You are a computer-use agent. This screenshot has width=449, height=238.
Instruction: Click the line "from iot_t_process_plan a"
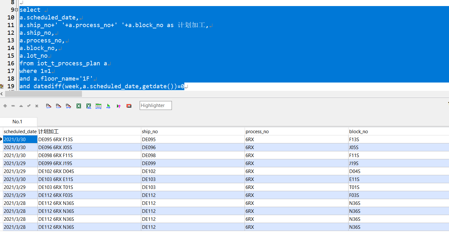pos(63,63)
